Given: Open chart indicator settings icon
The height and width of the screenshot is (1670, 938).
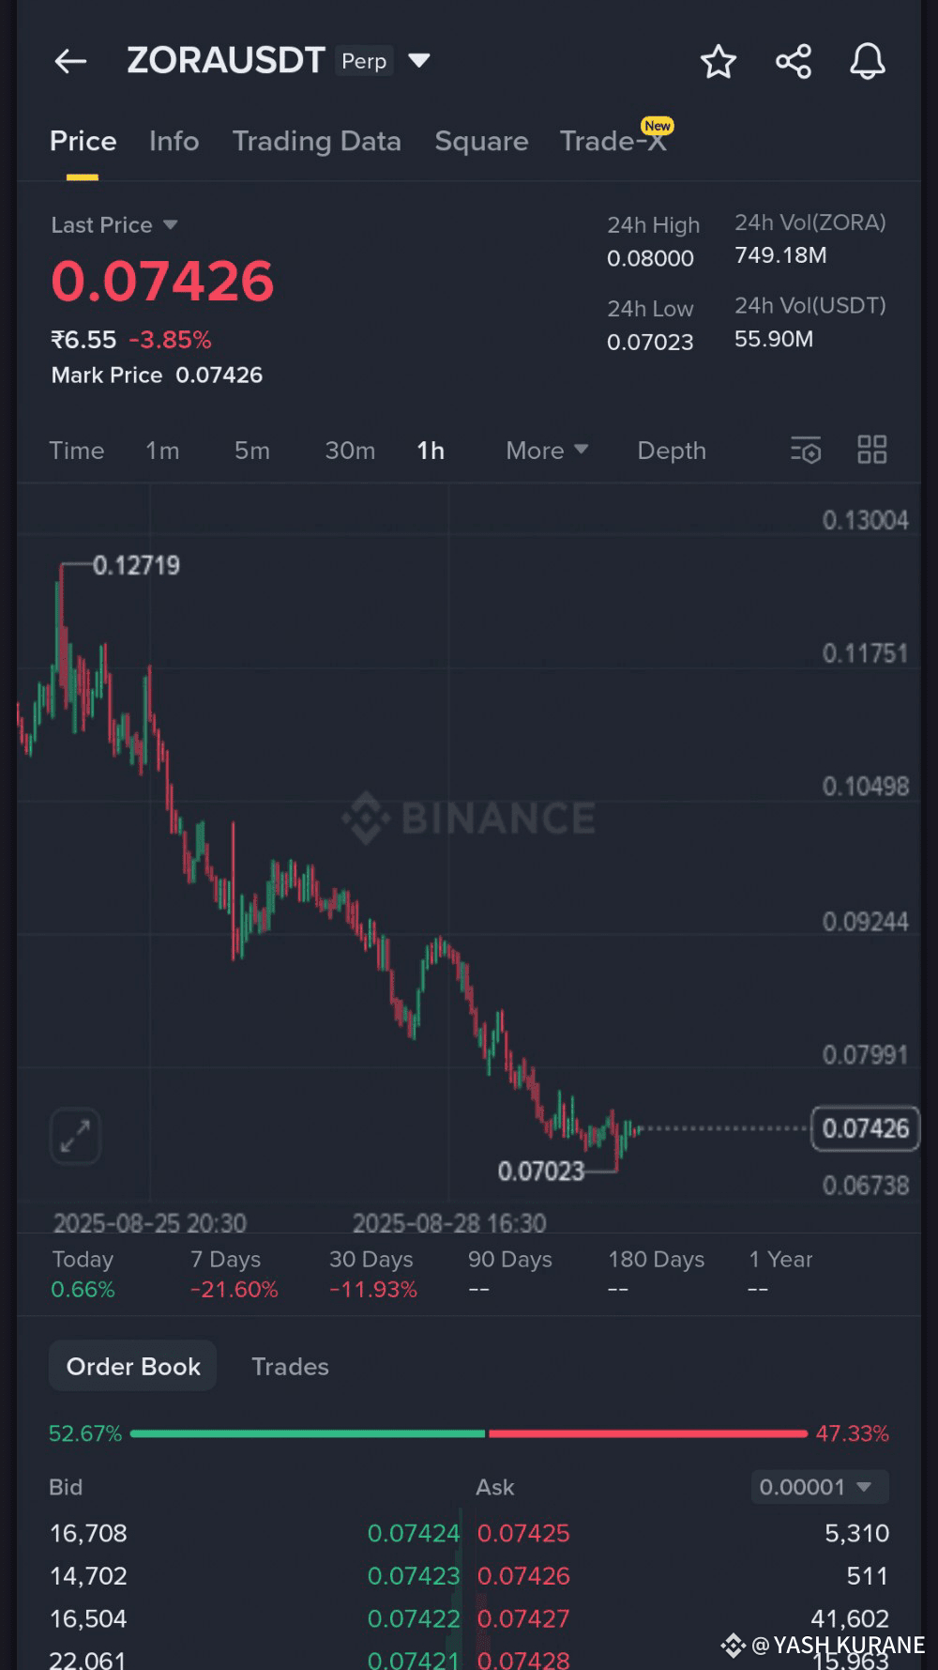Looking at the screenshot, I should pos(806,451).
